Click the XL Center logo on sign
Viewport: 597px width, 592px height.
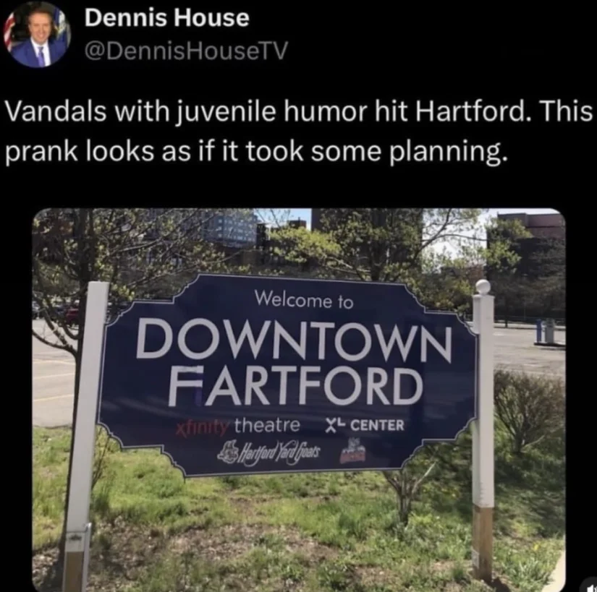click(x=364, y=425)
